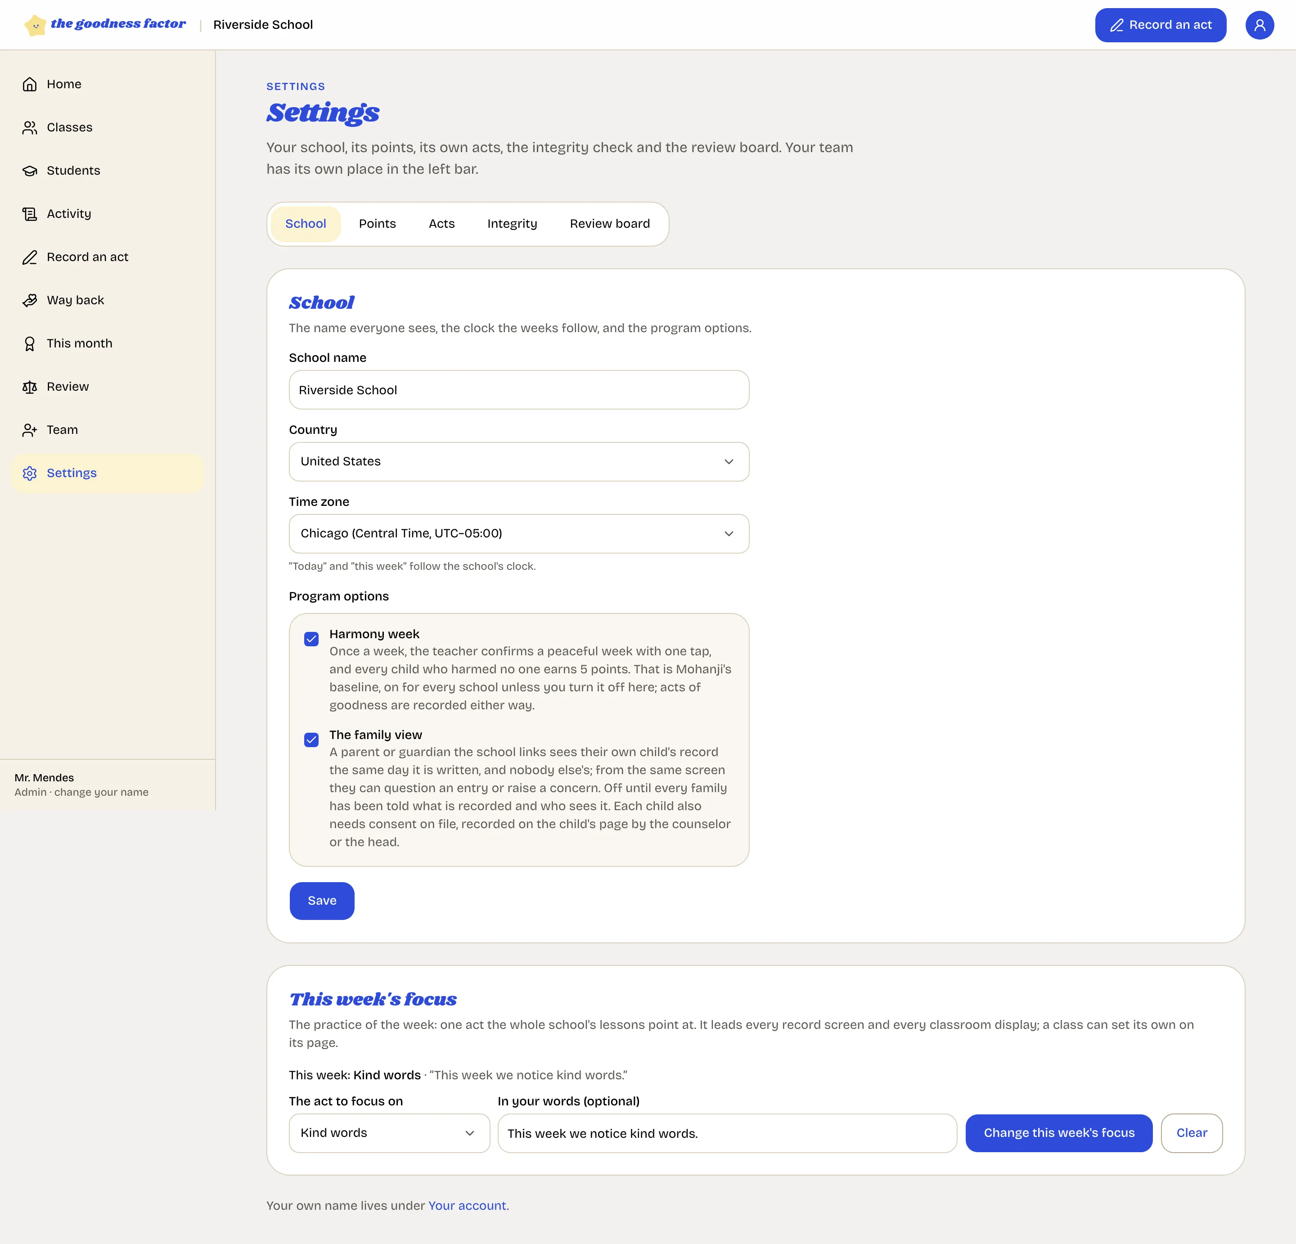Open Activity in the sidebar
The width and height of the screenshot is (1296, 1244).
(107, 214)
